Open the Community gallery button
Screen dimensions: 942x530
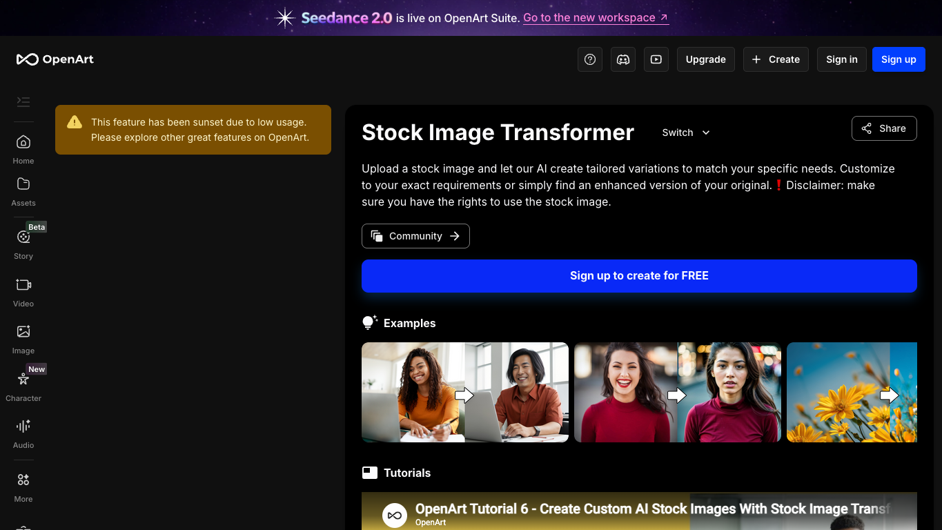[x=415, y=236]
